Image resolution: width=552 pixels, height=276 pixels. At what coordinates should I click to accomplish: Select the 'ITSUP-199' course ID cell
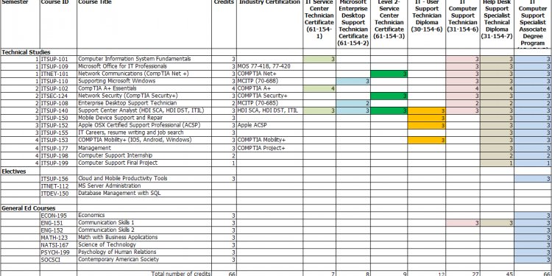[x=58, y=163]
